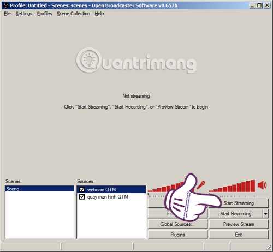Mute the microphone icon

[x=201, y=185]
